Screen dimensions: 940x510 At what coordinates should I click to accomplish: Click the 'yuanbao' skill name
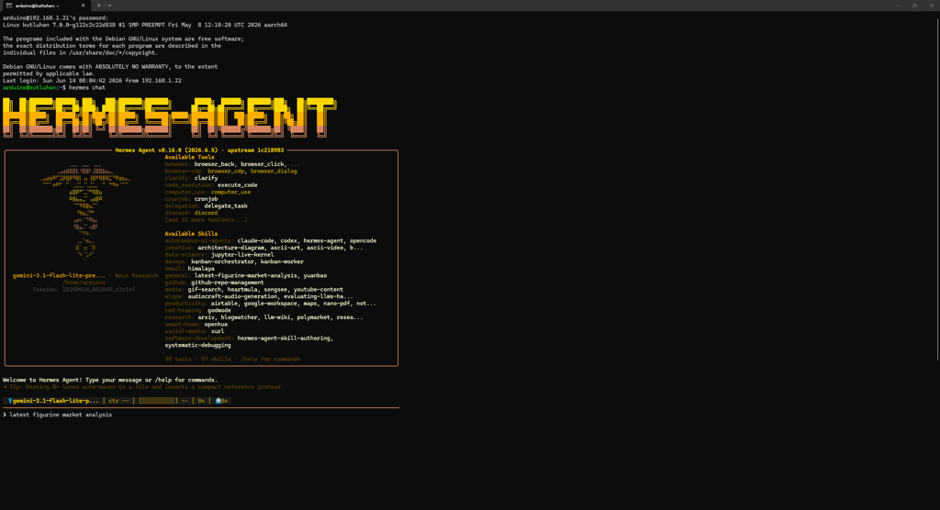pos(316,276)
